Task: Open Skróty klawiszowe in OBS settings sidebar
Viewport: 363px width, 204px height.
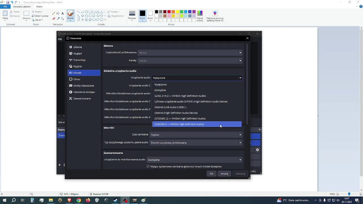Action: [x=84, y=86]
